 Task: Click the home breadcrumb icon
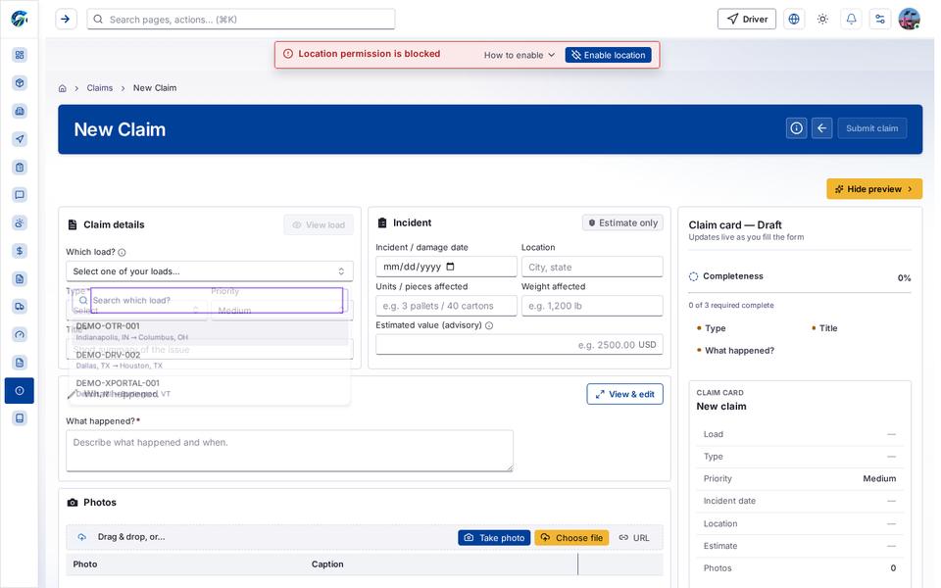click(63, 88)
